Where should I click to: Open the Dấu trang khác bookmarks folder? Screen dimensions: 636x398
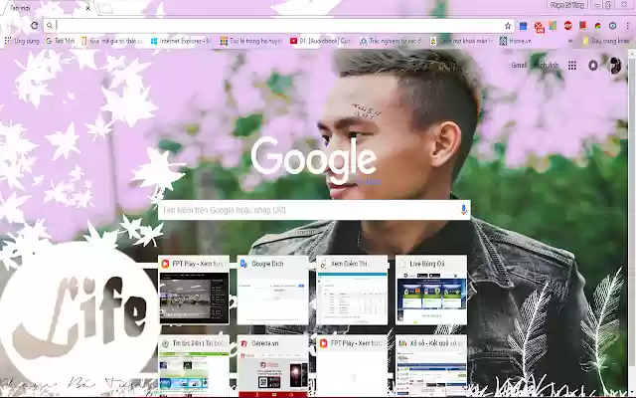[606, 41]
